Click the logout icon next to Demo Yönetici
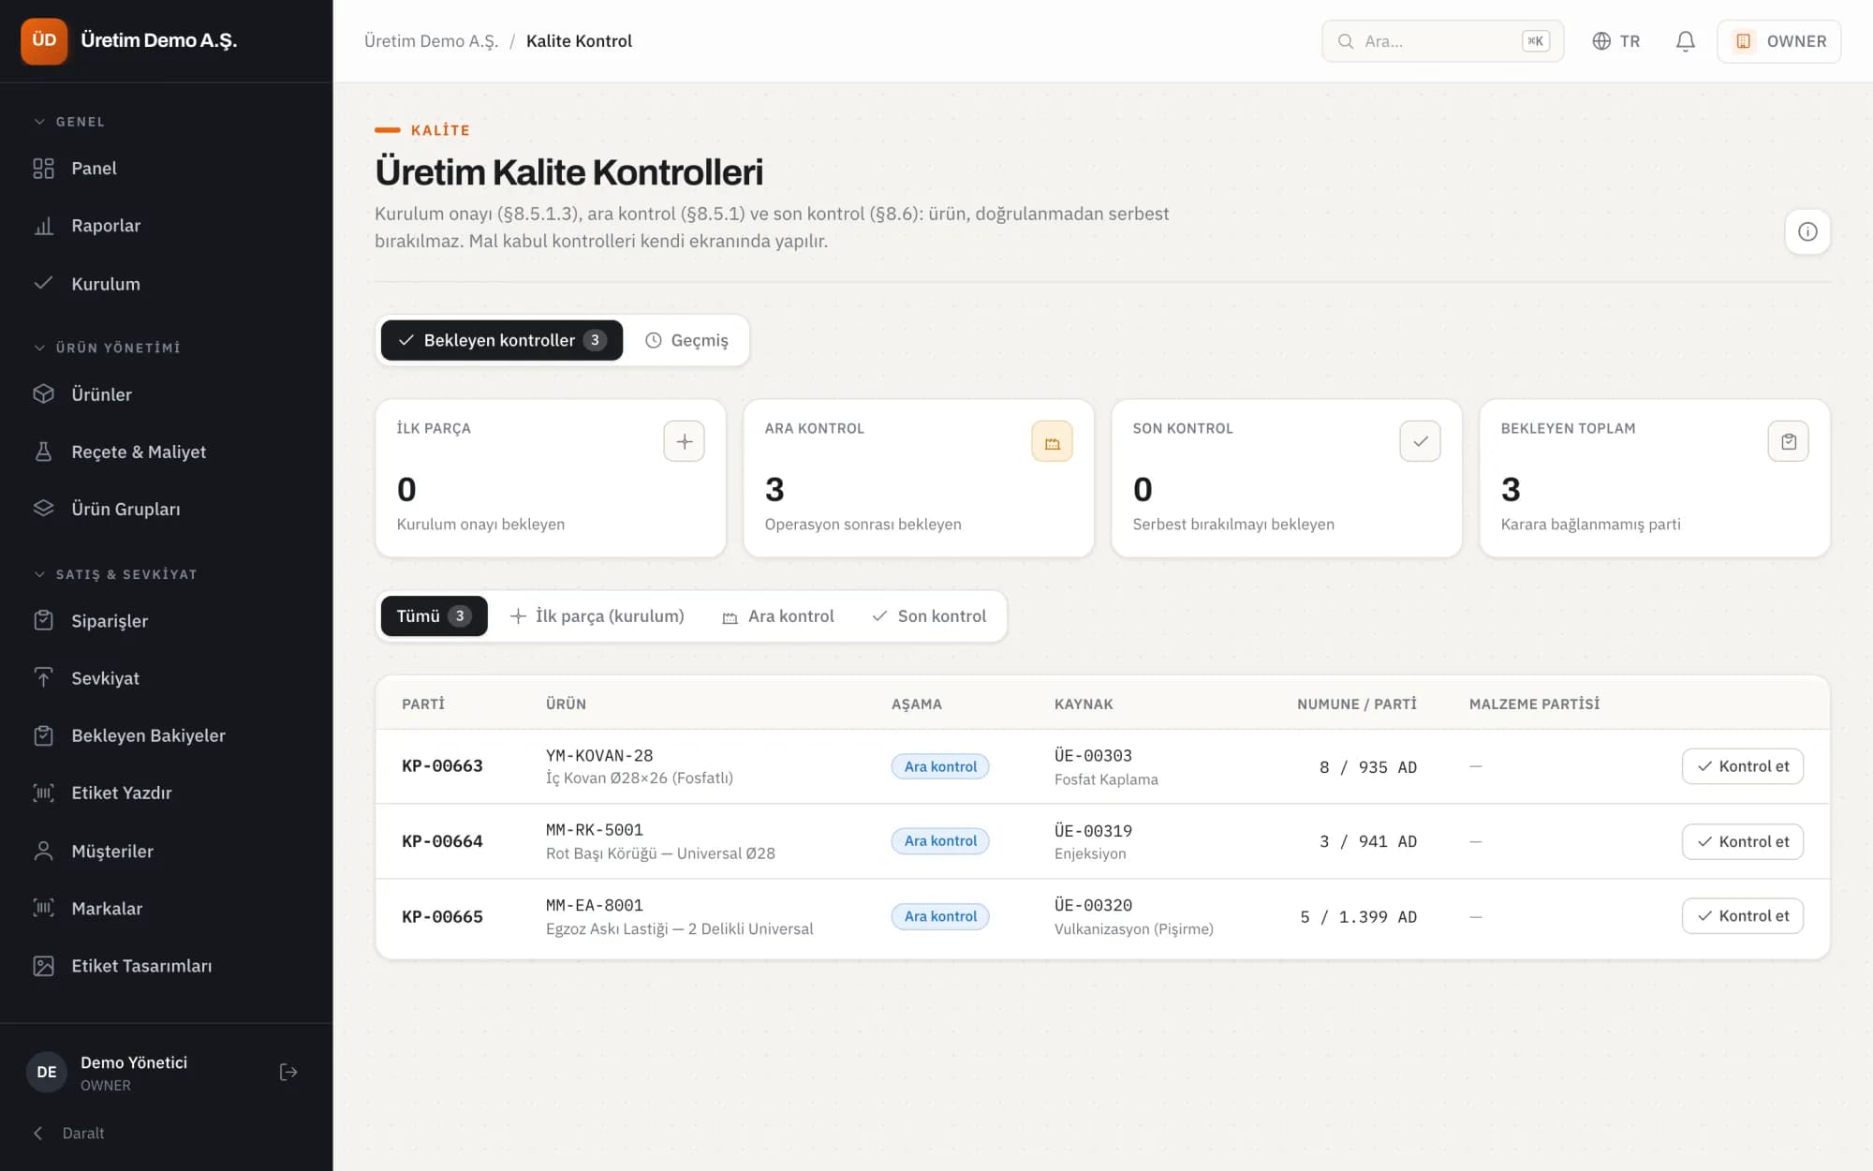 coord(288,1072)
